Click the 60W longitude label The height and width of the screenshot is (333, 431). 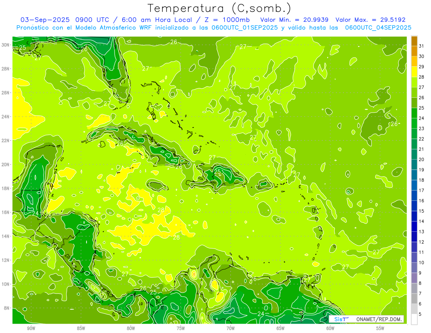(330, 328)
